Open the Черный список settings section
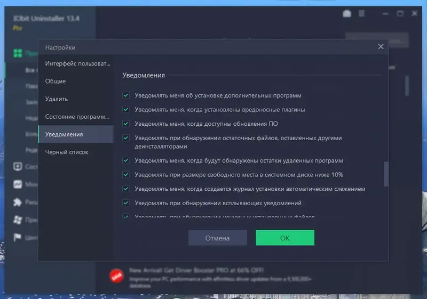 point(76,152)
